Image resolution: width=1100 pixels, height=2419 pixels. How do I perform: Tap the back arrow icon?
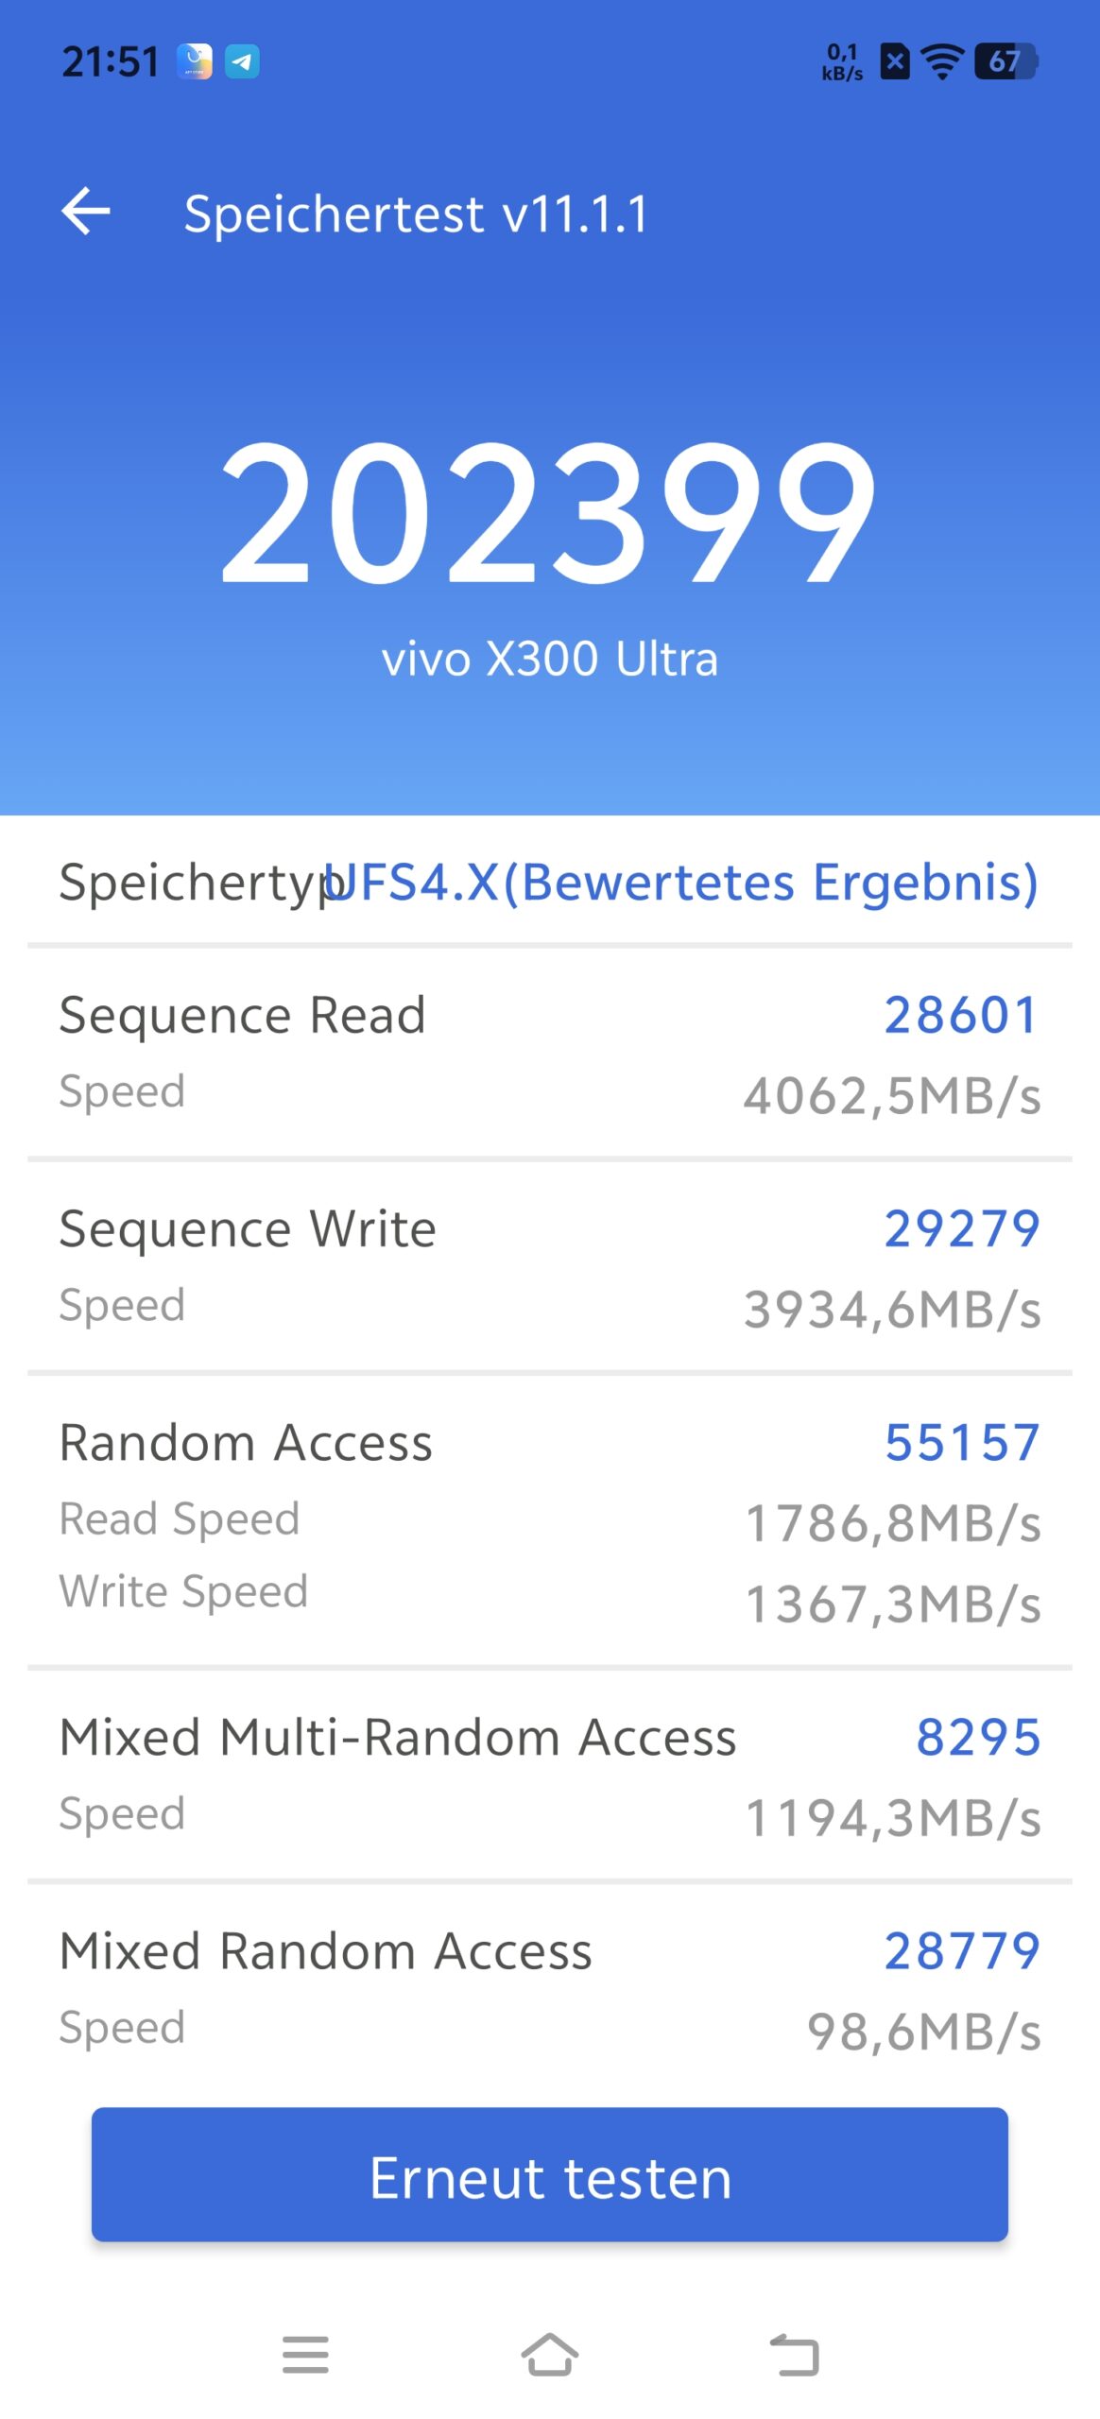pyautogui.click(x=86, y=211)
